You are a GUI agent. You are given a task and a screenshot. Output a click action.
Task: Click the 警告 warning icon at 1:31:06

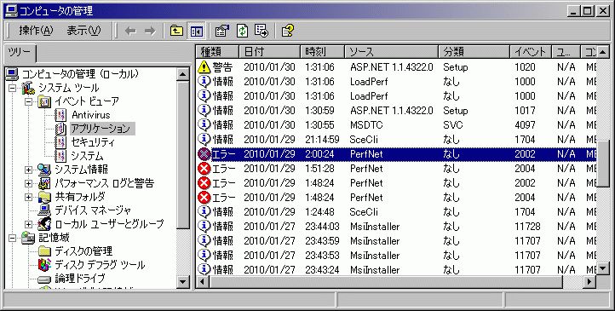point(204,67)
